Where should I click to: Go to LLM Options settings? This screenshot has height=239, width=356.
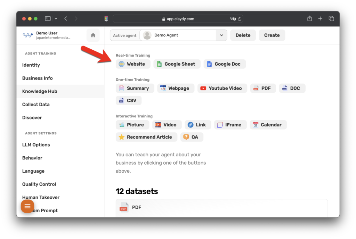[x=36, y=145]
